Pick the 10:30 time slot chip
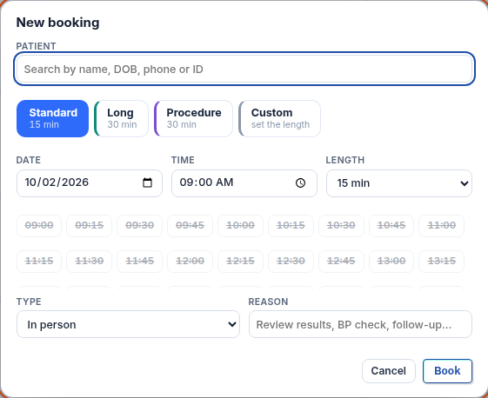Screen dimensions: 488x398 (341, 226)
